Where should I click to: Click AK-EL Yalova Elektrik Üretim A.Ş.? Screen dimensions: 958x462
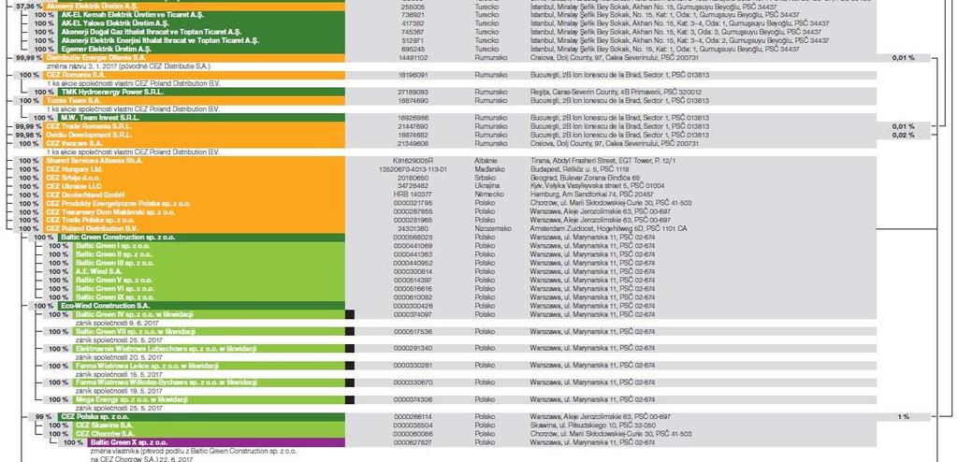[114, 22]
